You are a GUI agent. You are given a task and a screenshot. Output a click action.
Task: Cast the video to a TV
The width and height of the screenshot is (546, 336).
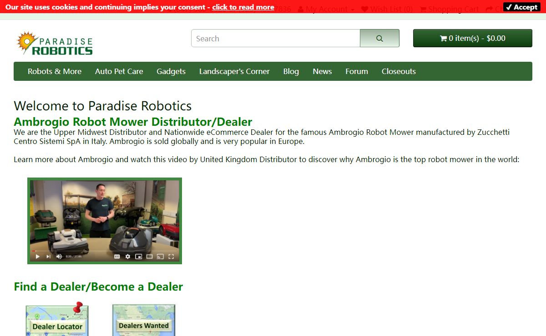click(160, 257)
